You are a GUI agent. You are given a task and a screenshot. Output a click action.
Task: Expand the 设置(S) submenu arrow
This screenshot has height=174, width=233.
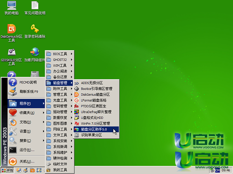[43, 131]
